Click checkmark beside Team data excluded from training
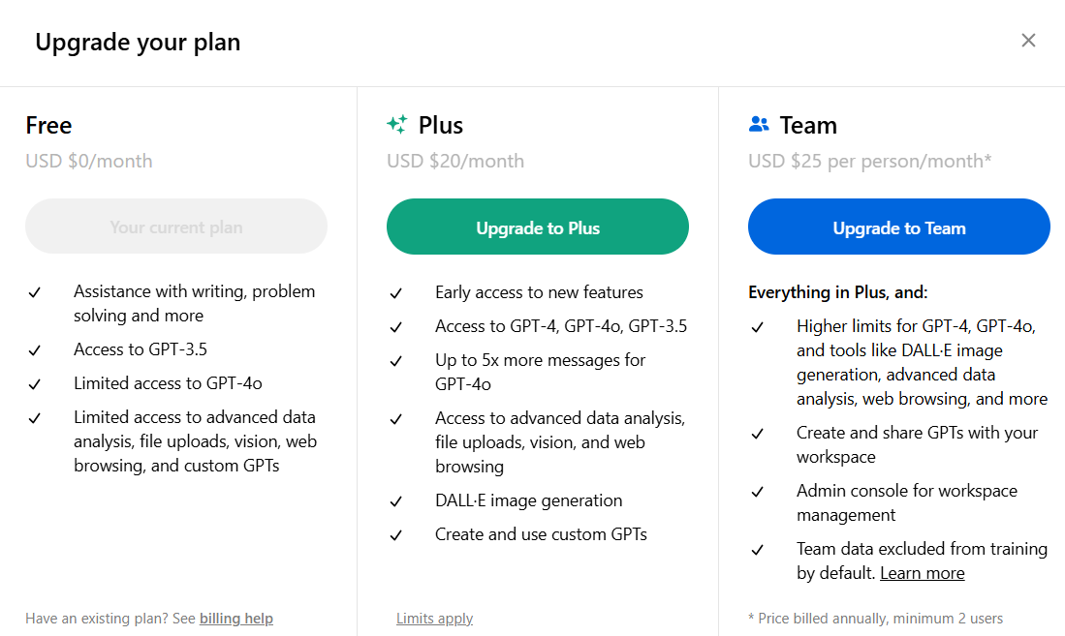The image size is (1065, 636). pyautogui.click(x=758, y=550)
